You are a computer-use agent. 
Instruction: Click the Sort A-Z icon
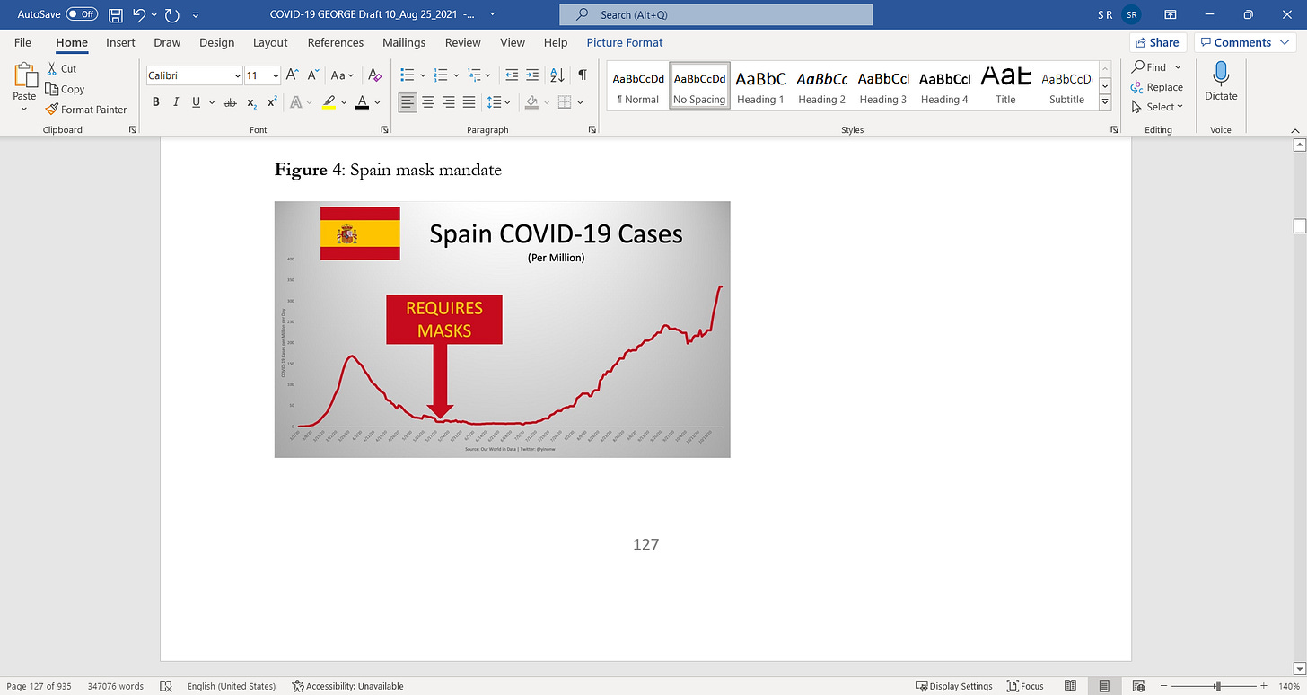click(557, 75)
